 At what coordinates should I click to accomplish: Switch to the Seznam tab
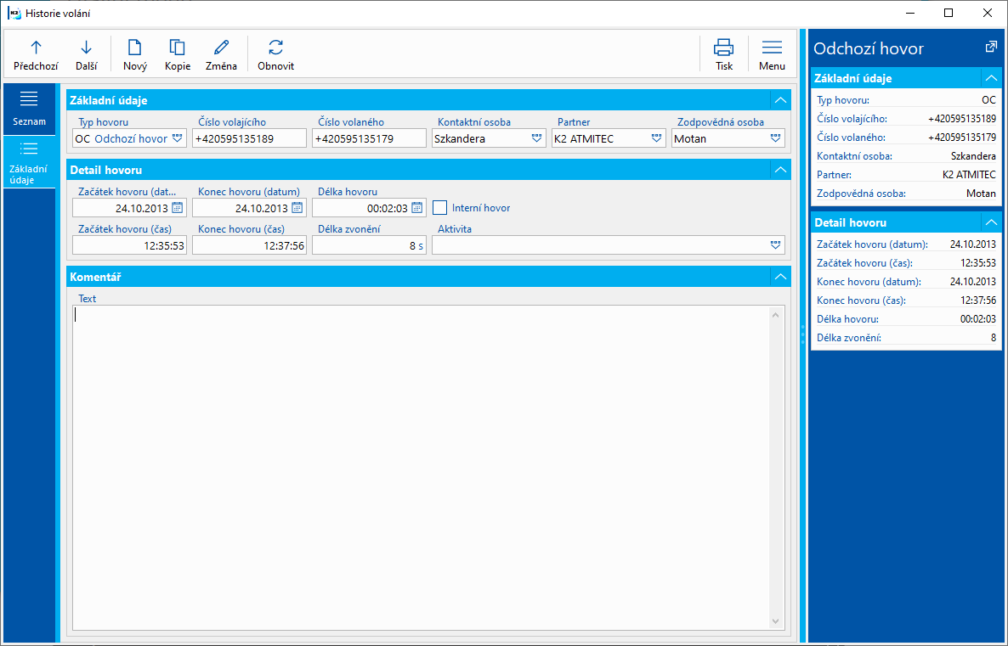(x=29, y=108)
